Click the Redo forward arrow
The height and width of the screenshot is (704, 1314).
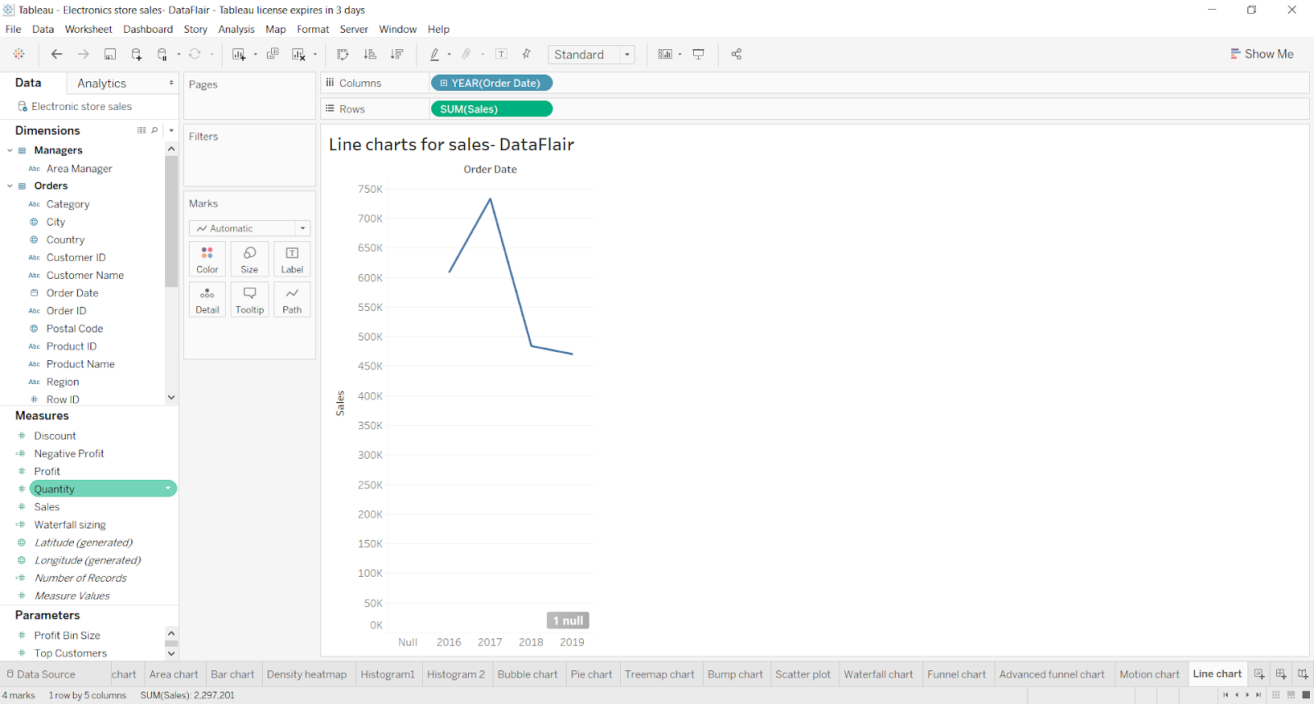[83, 54]
